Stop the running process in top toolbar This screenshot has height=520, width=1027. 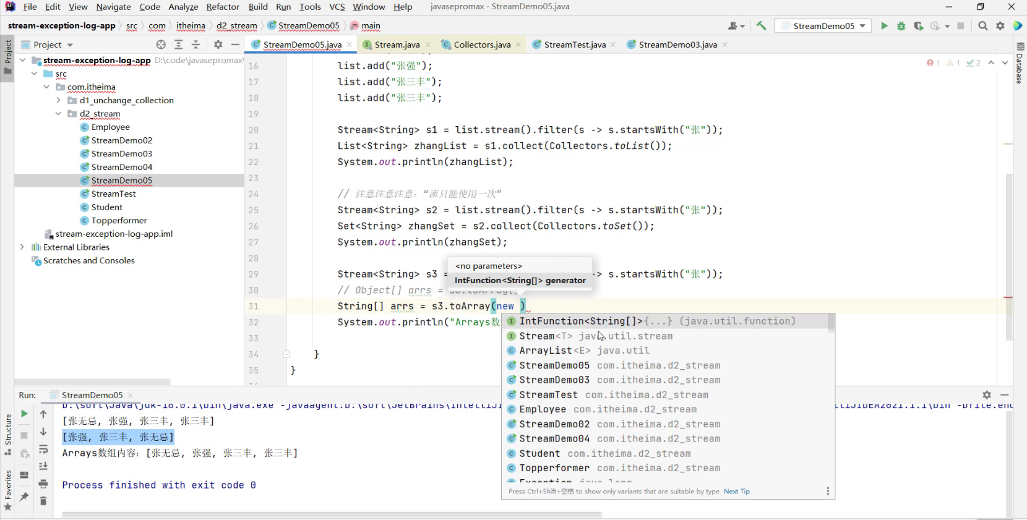coord(961,26)
